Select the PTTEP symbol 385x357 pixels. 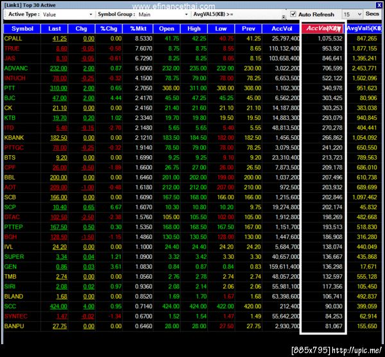(13, 227)
